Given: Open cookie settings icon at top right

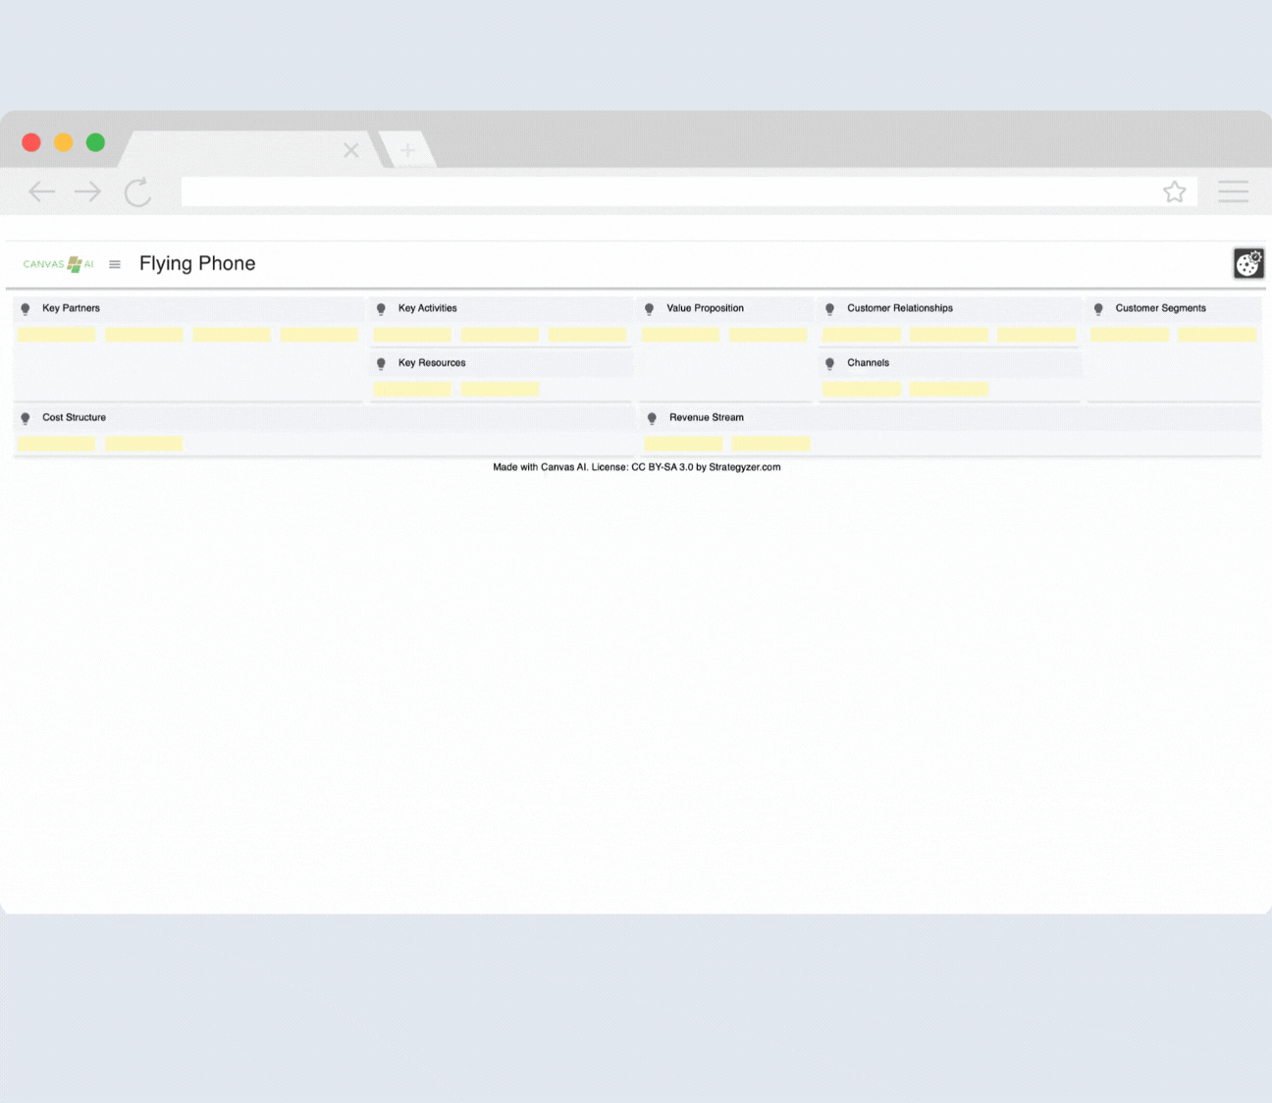Looking at the screenshot, I should coord(1247,263).
